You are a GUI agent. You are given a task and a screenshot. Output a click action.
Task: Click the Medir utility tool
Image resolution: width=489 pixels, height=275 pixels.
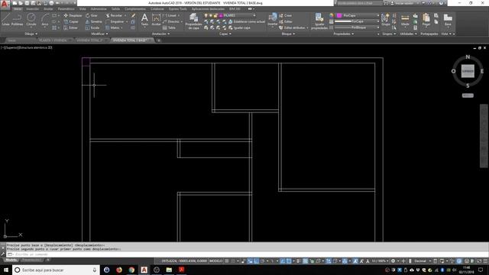(x=405, y=20)
